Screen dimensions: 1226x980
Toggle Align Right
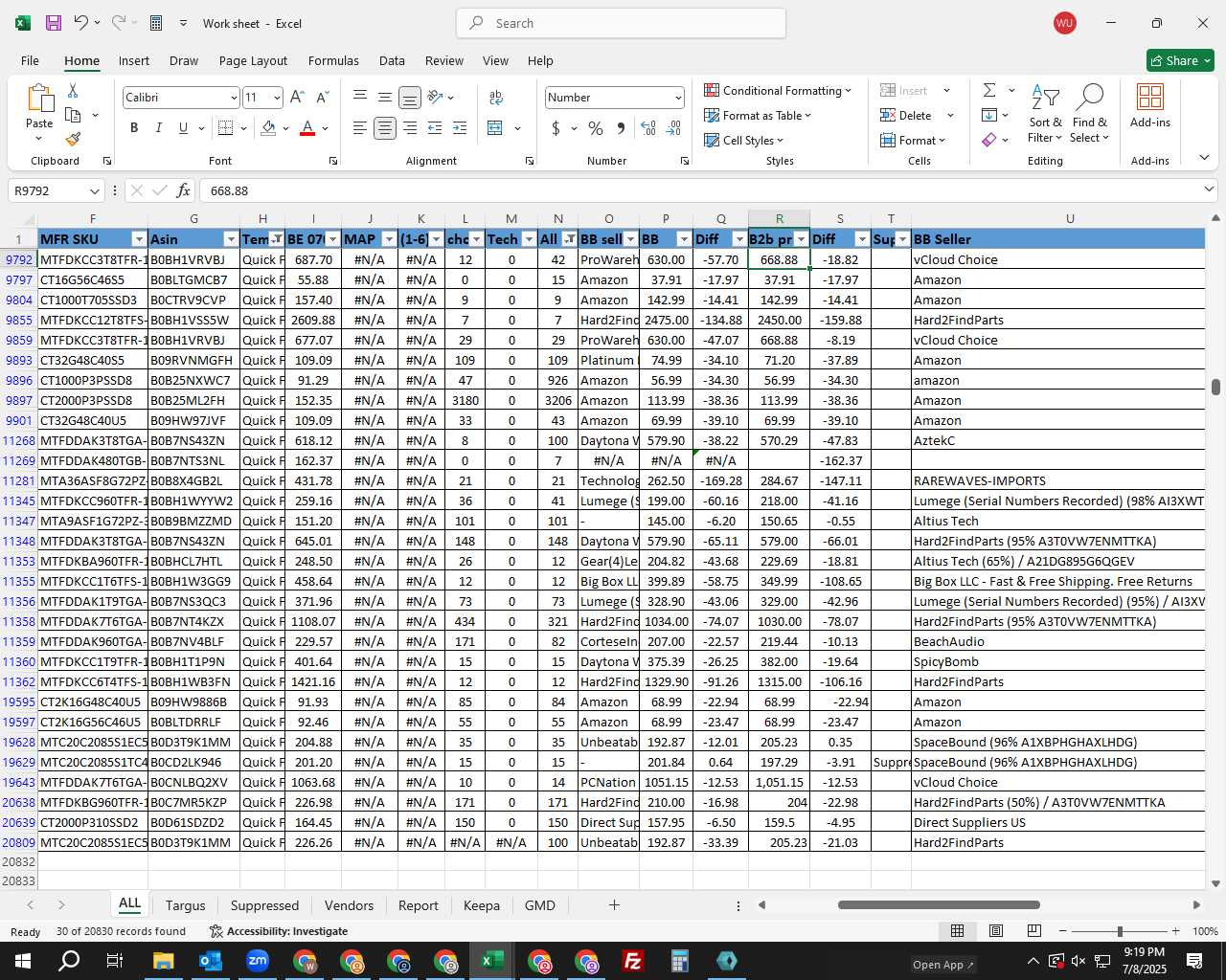click(x=410, y=127)
